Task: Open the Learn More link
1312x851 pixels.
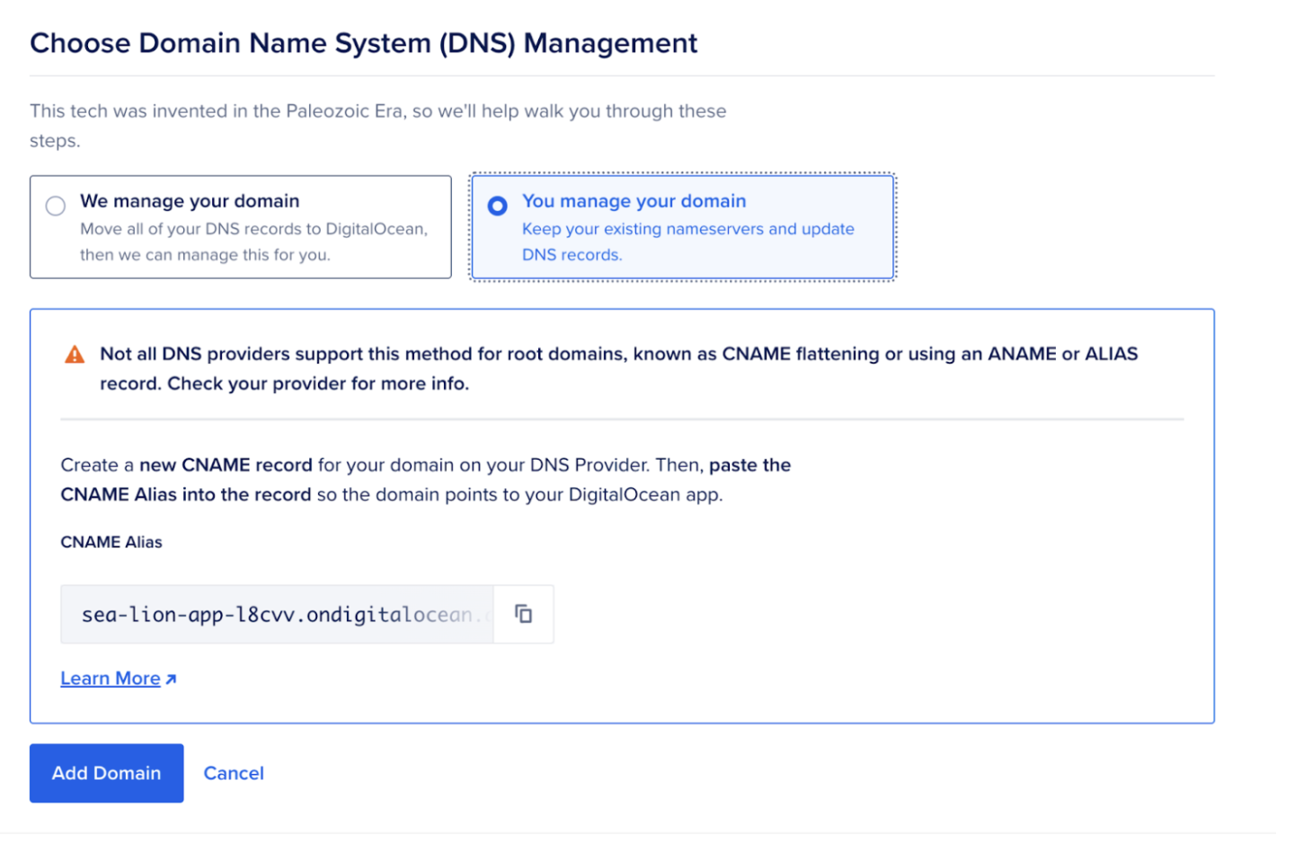Action: coord(111,679)
